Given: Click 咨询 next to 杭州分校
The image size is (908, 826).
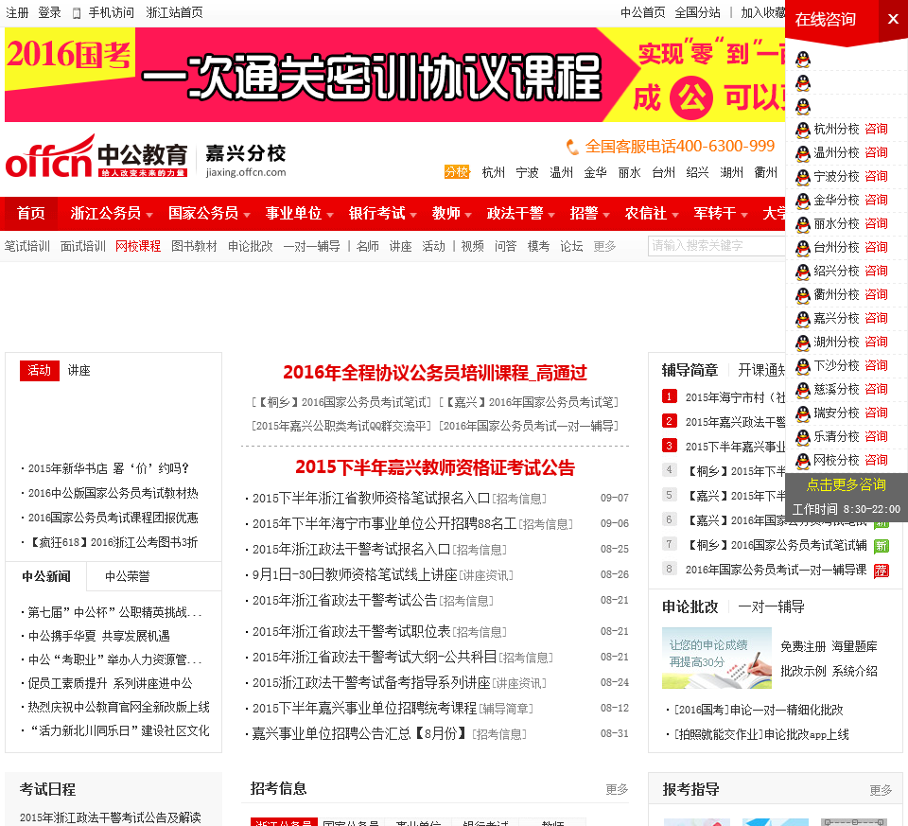Looking at the screenshot, I should [x=876, y=130].
